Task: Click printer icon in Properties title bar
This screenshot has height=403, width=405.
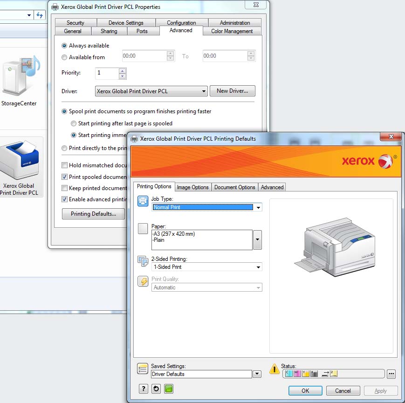Action: pos(55,7)
